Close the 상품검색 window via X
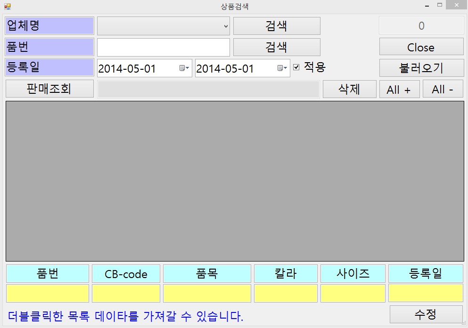This screenshot has height=328, width=468. (456, 5)
